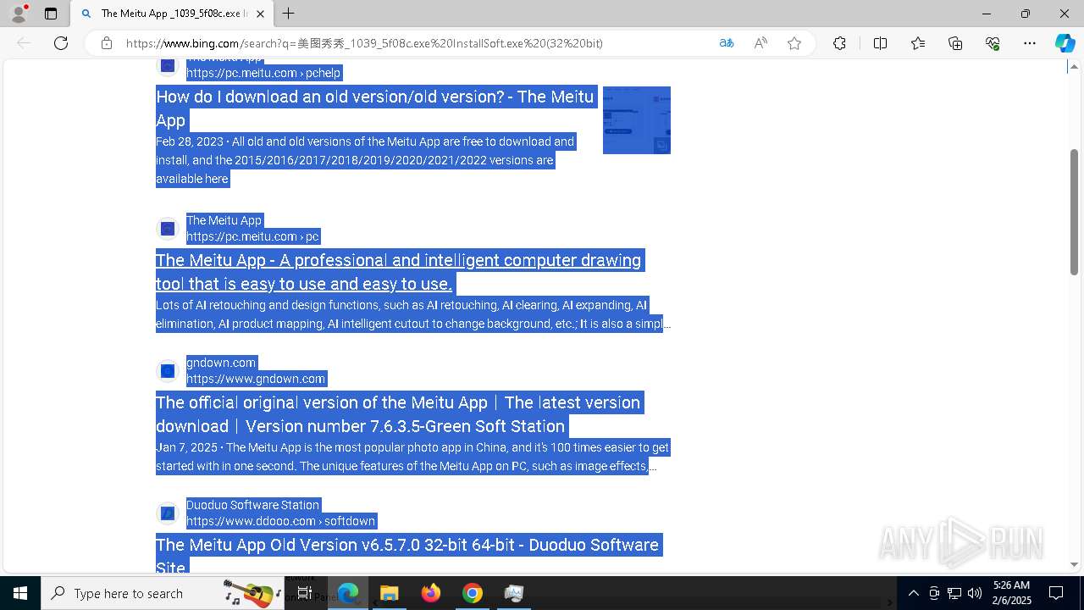The image size is (1084, 610).
Task: Show hidden system tray icons
Action: tap(913, 593)
